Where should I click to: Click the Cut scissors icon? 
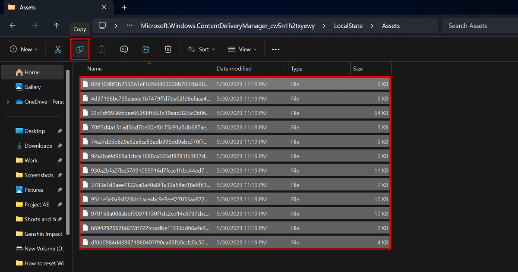click(58, 50)
